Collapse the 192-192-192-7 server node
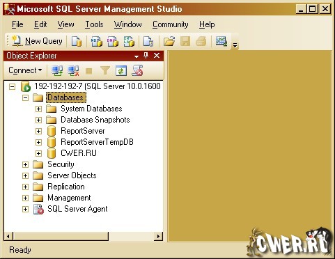 (x=12, y=87)
